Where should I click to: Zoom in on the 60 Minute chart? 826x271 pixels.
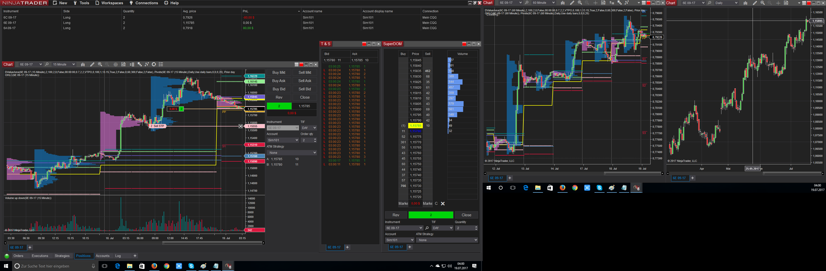coord(580,3)
